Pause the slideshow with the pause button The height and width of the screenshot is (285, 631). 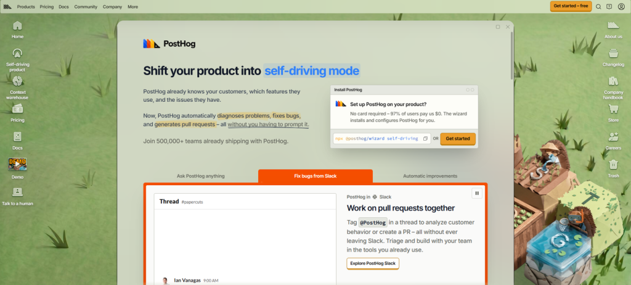[477, 193]
